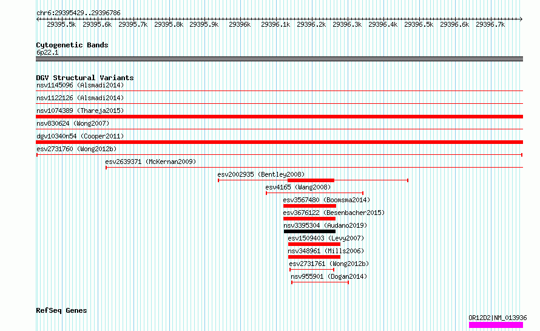Viewport: 540px width, 331px height.
Task: Click the 29396.7k ruler tick label
Action: click(x=490, y=24)
